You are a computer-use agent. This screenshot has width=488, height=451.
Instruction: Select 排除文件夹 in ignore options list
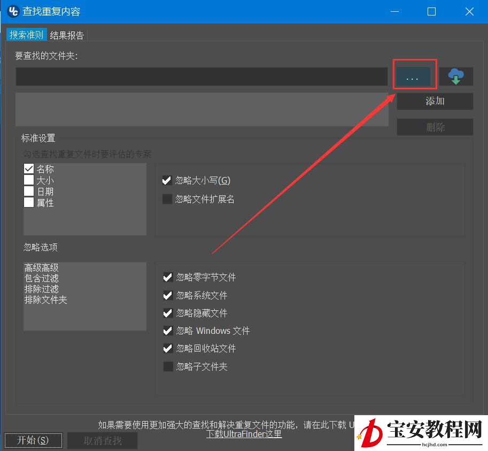pos(46,300)
